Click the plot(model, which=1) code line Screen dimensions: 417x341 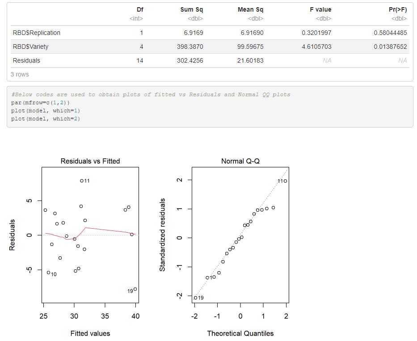tap(46, 111)
